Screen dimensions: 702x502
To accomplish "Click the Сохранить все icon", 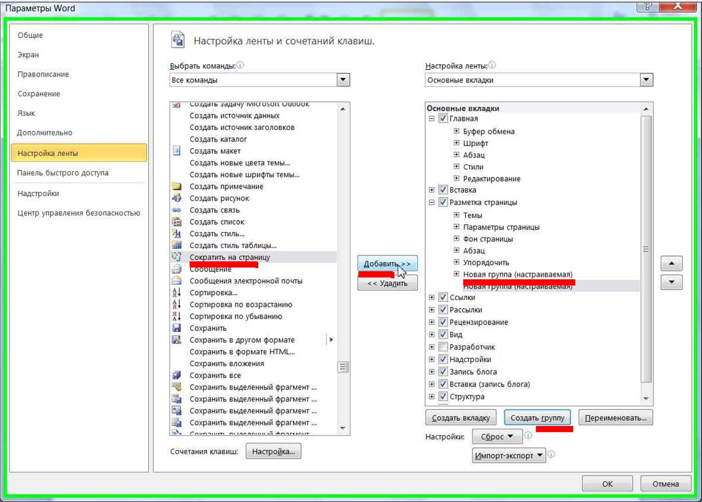I will (176, 375).
